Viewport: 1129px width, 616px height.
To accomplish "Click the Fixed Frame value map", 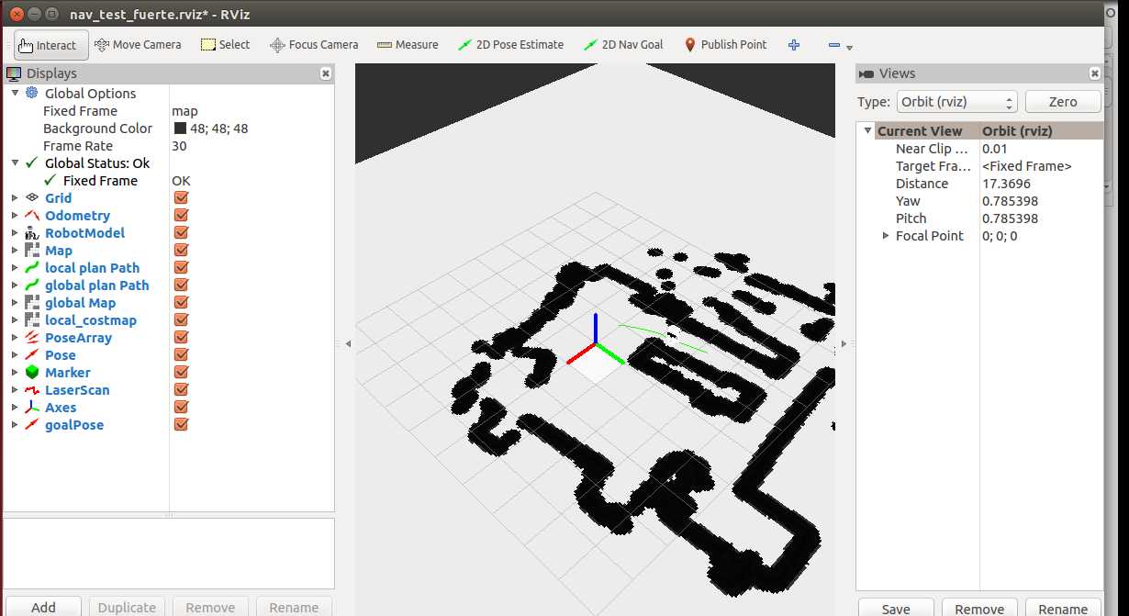I will coord(184,111).
